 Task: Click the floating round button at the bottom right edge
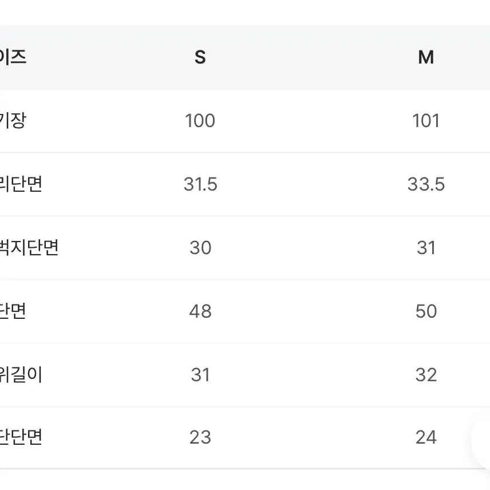pos(482,437)
